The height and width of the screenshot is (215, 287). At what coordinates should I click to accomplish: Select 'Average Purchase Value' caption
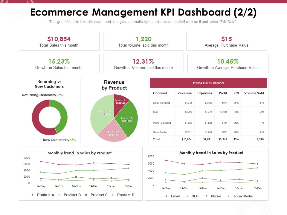coord(226,45)
